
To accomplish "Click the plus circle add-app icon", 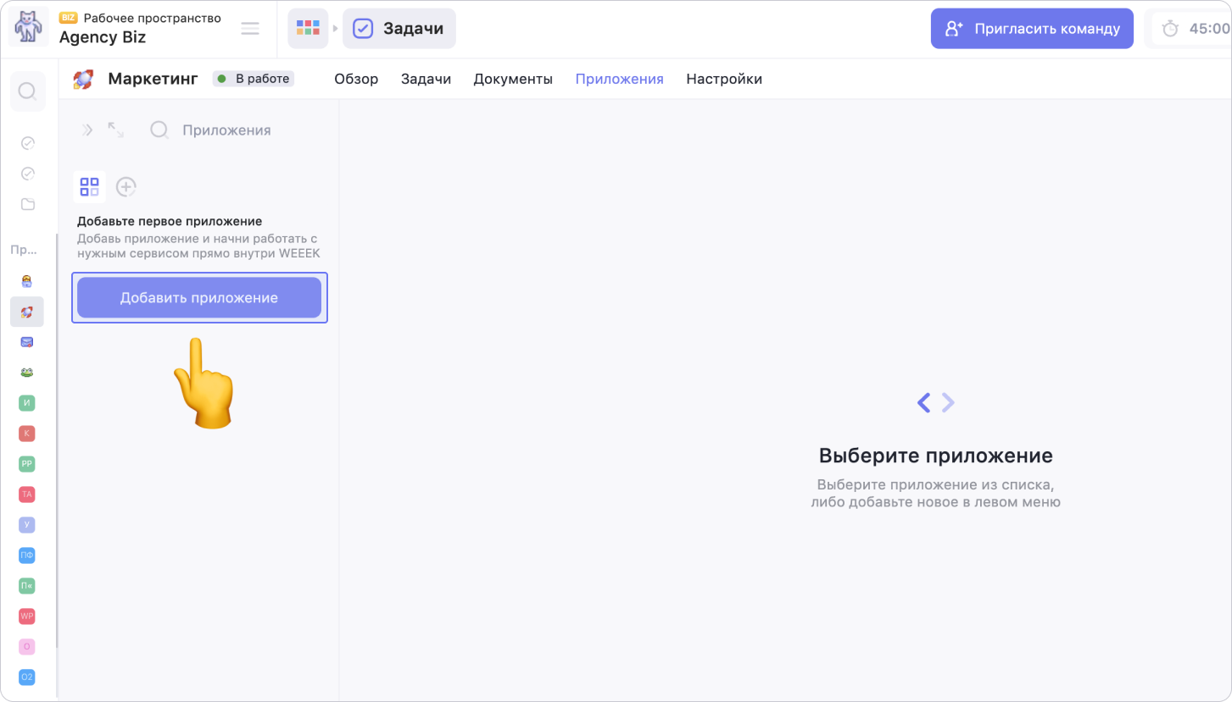I will (126, 187).
